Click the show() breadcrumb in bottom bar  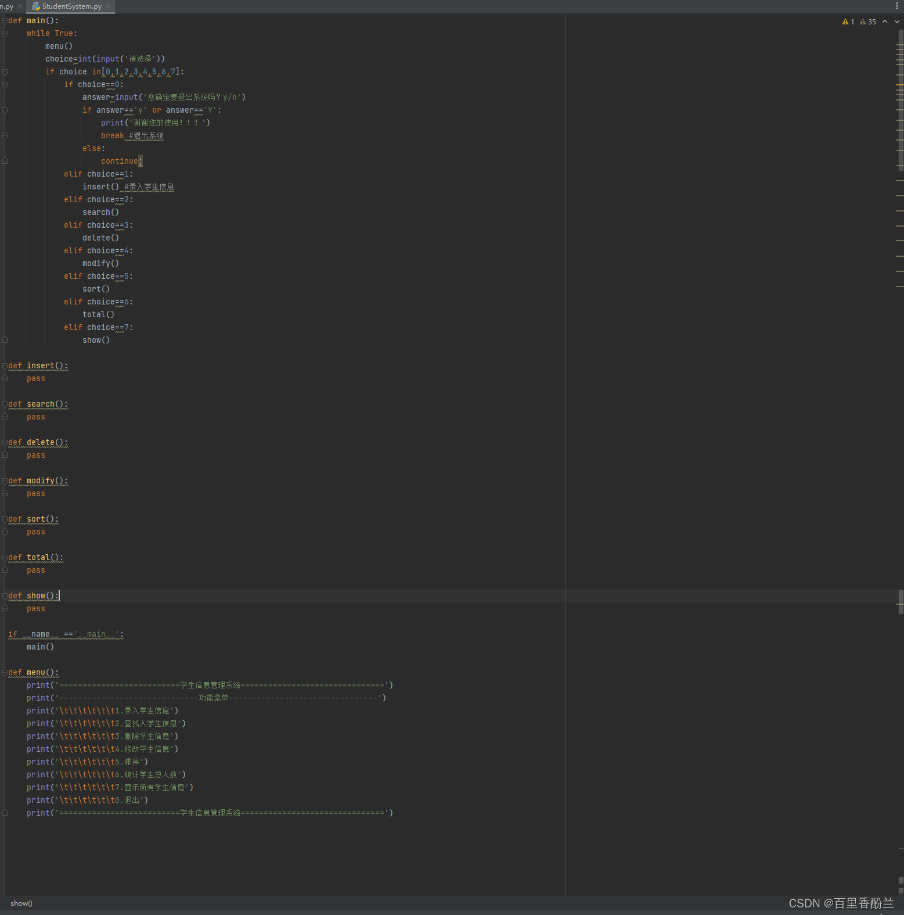(21, 903)
